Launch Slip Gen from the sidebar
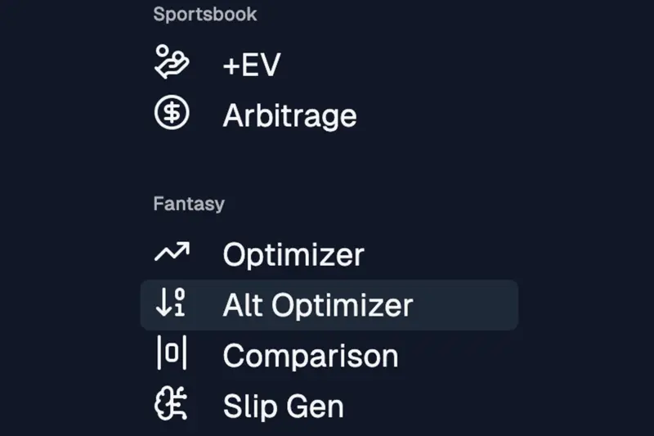 coord(283,407)
